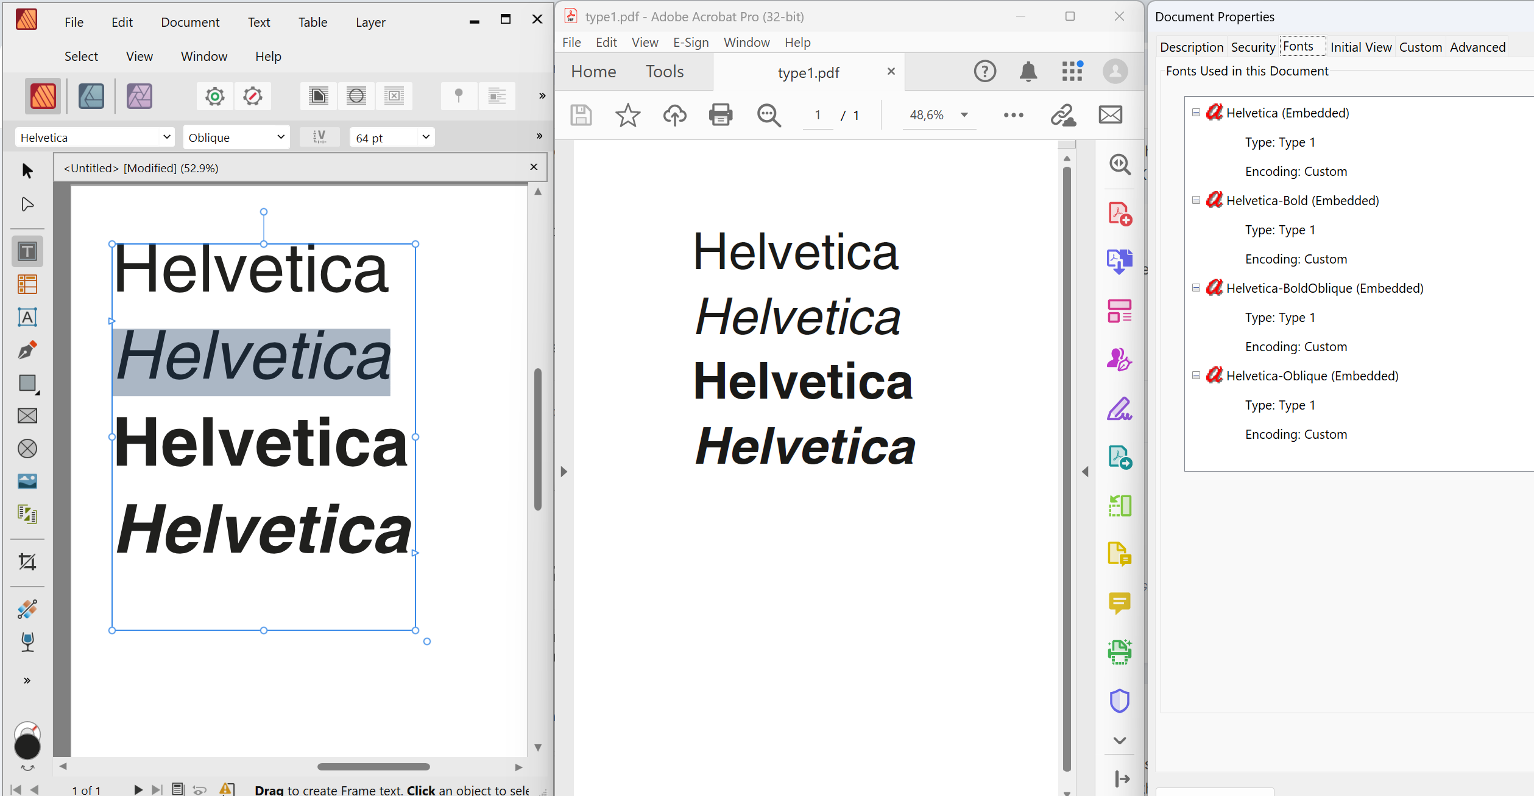This screenshot has width=1534, height=796.
Task: Select the Vector Crop tool
Action: (27, 562)
